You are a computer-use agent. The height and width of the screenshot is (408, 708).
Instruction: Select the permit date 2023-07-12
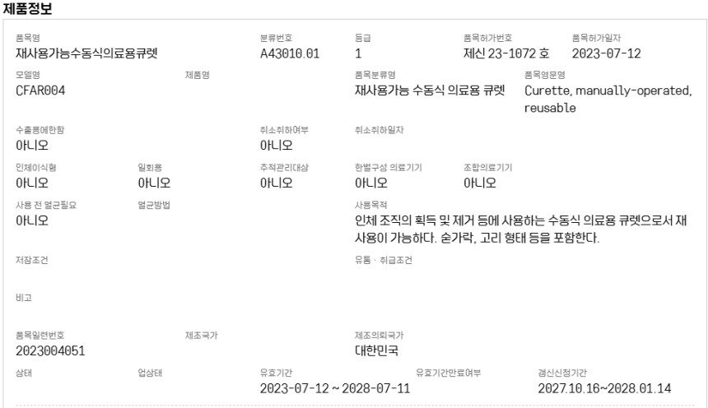click(606, 54)
